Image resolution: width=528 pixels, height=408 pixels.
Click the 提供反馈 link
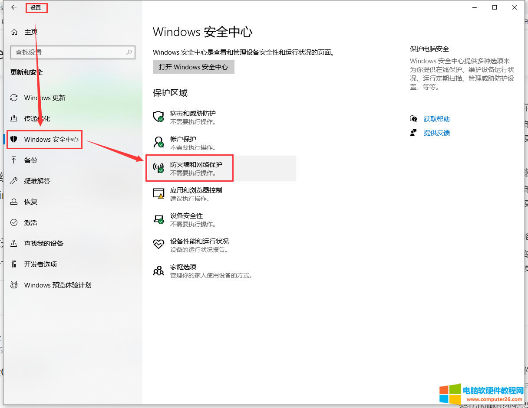point(436,133)
